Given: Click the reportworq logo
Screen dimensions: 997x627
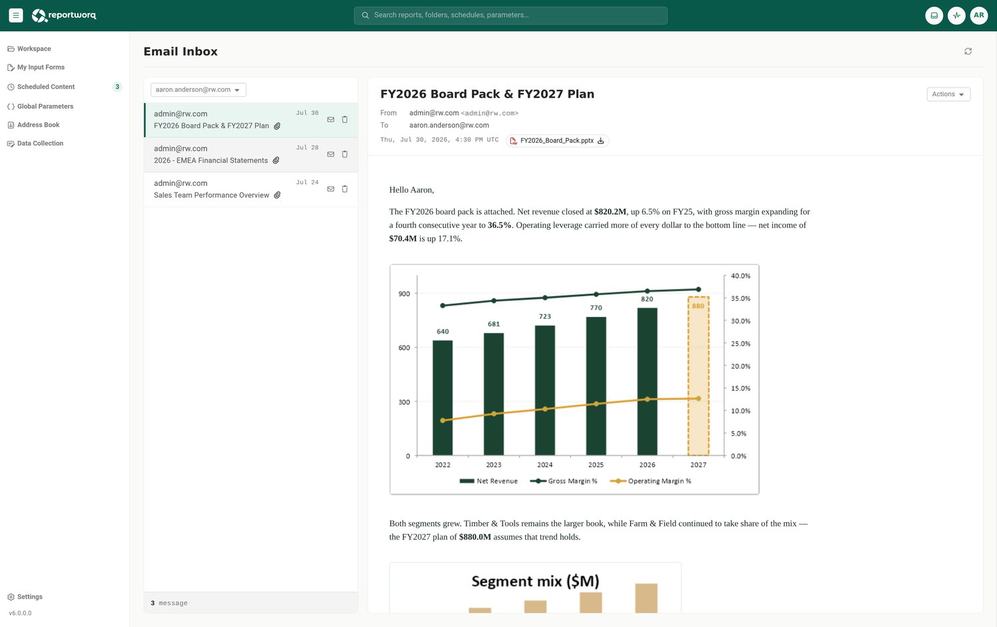Looking at the screenshot, I should pyautogui.click(x=64, y=15).
